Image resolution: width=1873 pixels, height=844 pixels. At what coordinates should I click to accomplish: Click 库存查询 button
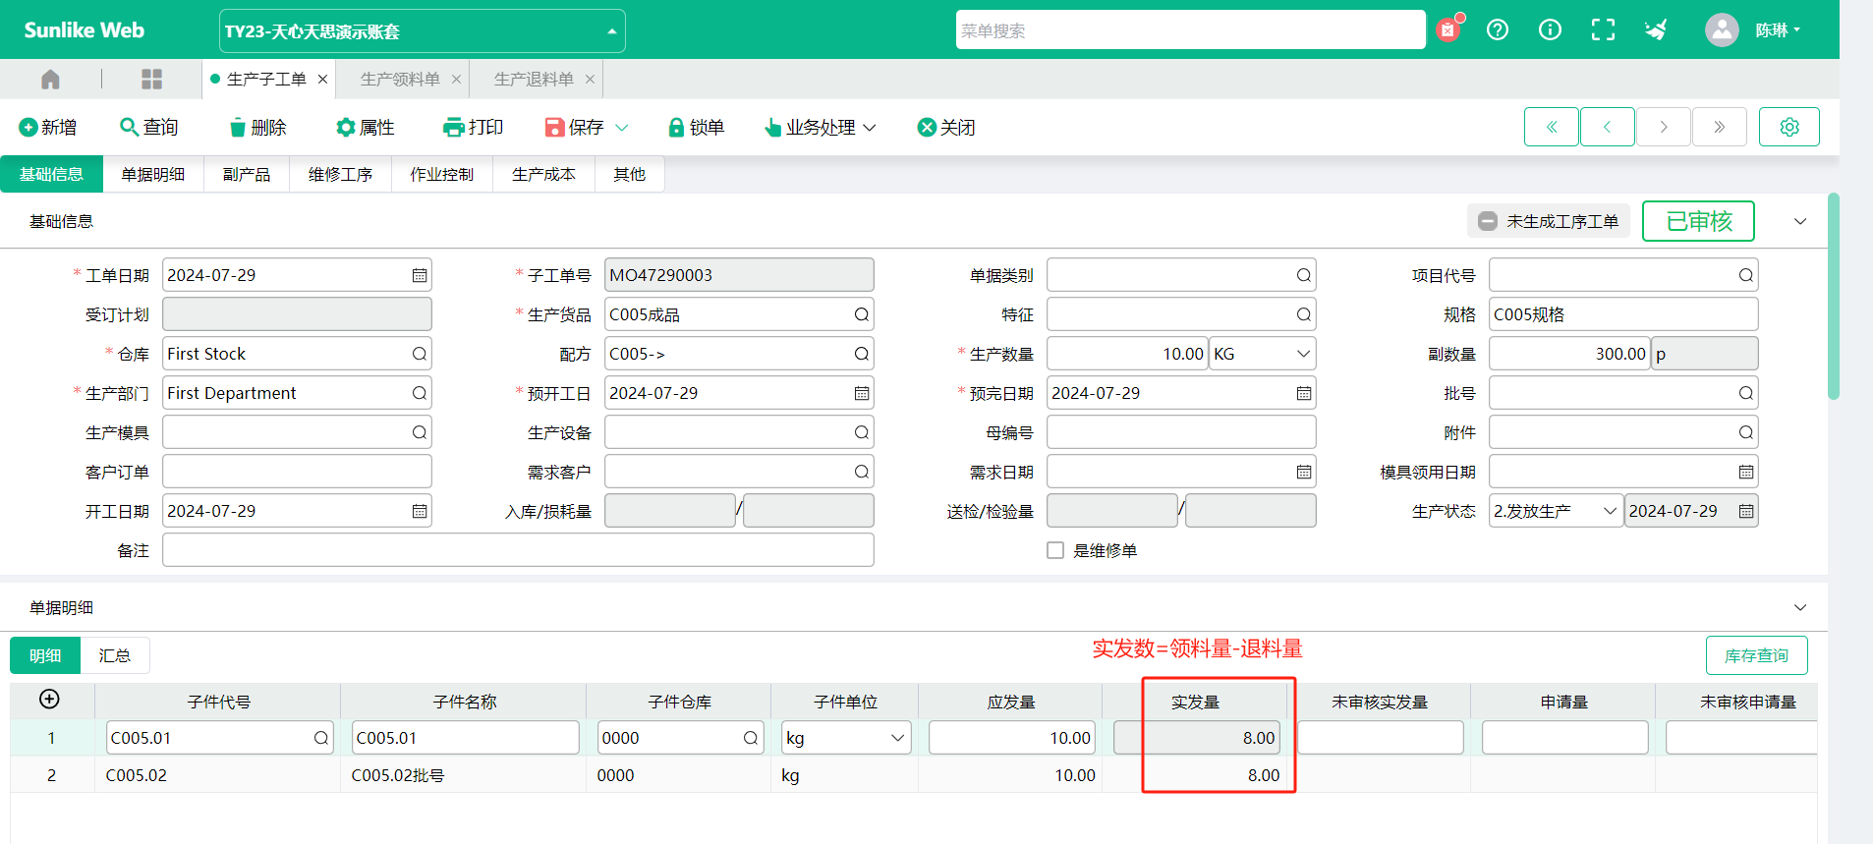pyautogui.click(x=1757, y=655)
